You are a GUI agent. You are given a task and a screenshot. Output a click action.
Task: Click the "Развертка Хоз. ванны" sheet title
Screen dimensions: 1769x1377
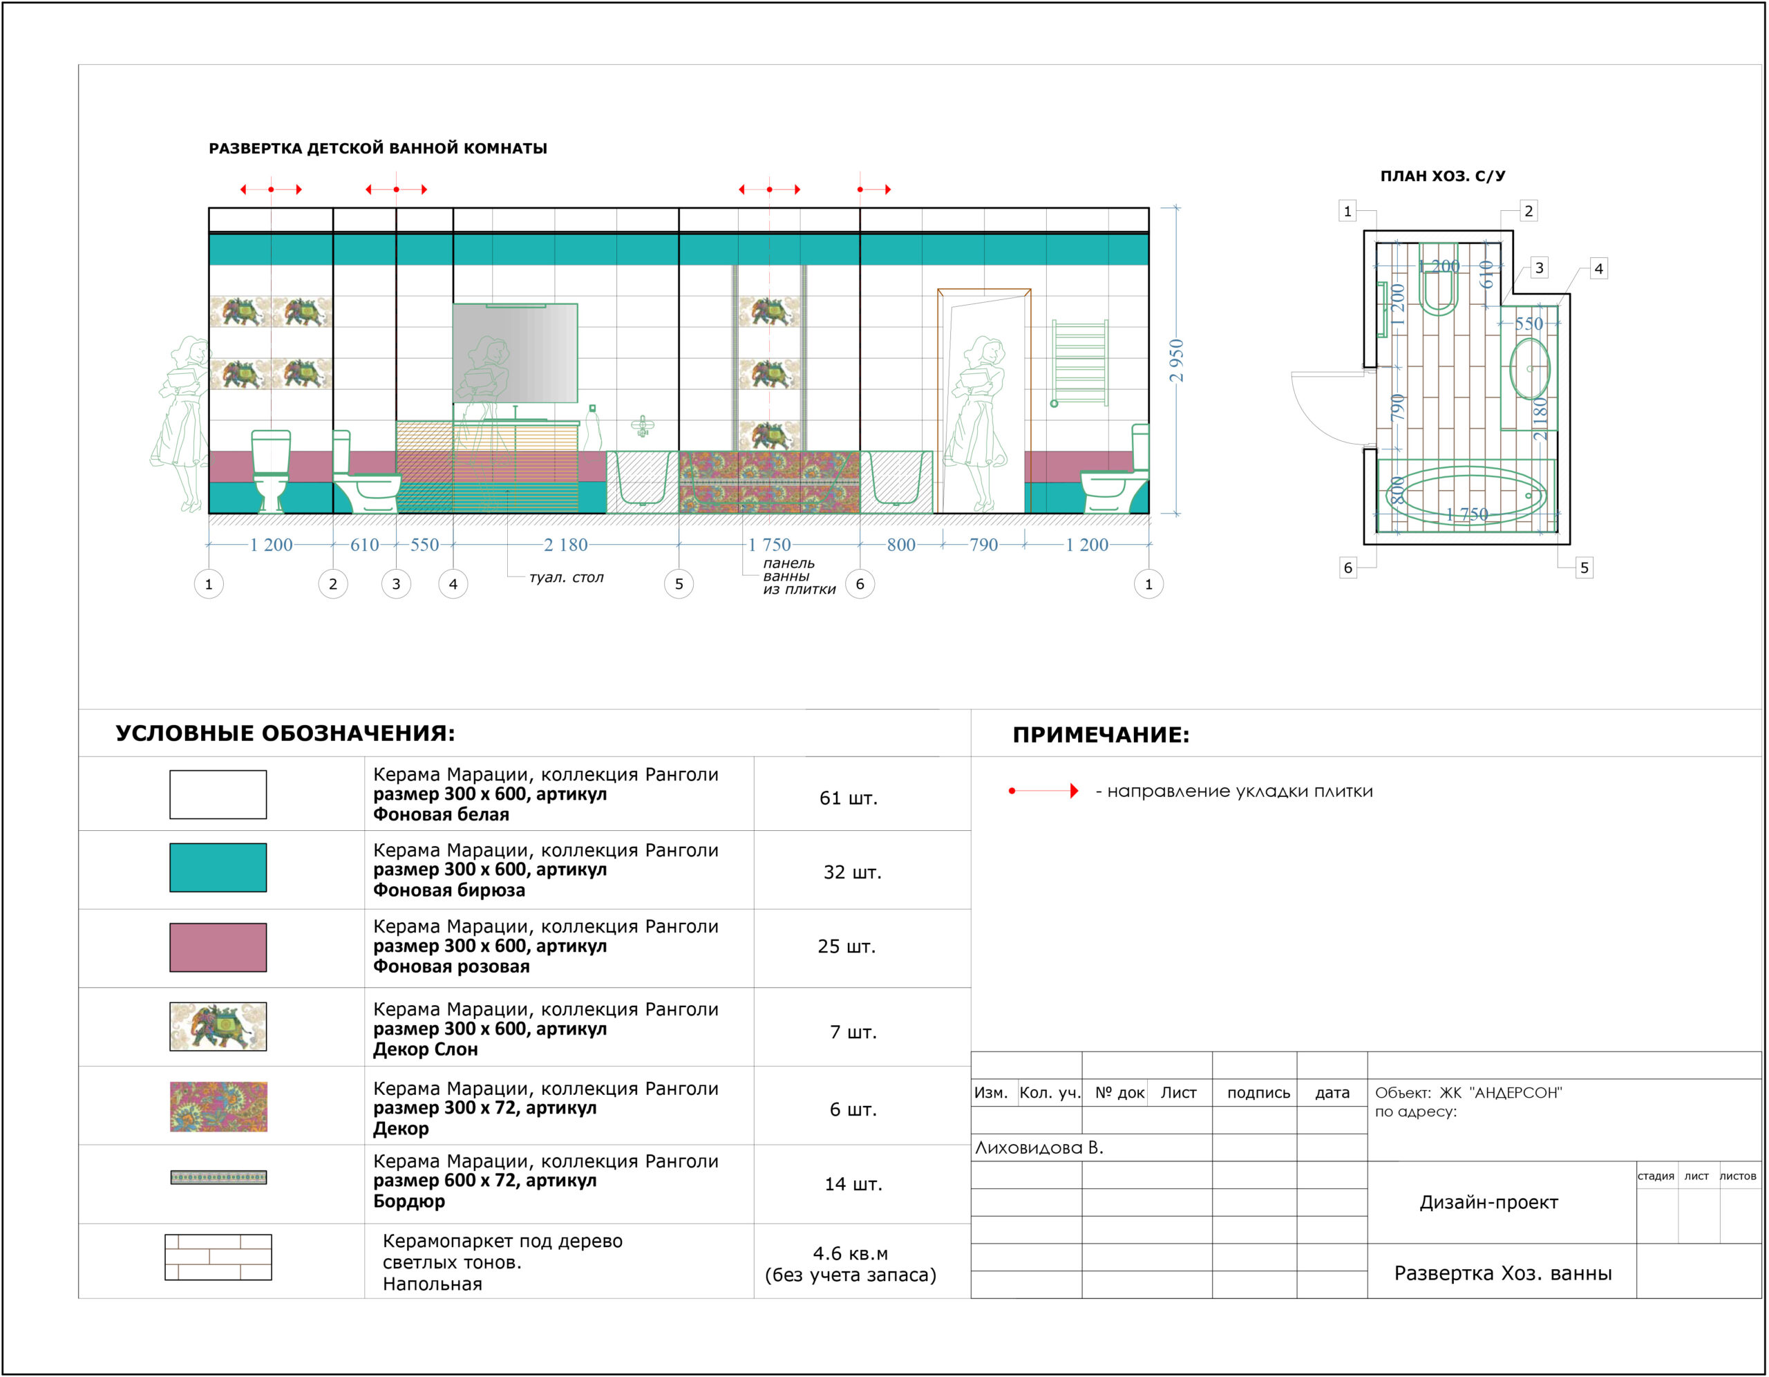point(1502,1273)
